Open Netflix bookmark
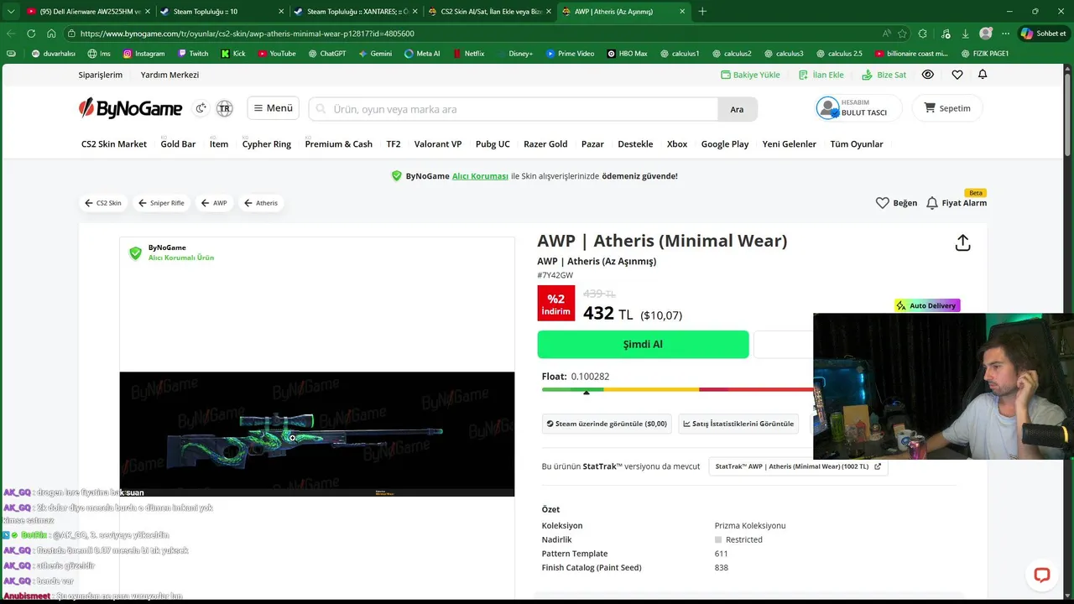Image resolution: width=1074 pixels, height=604 pixels. 467,54
